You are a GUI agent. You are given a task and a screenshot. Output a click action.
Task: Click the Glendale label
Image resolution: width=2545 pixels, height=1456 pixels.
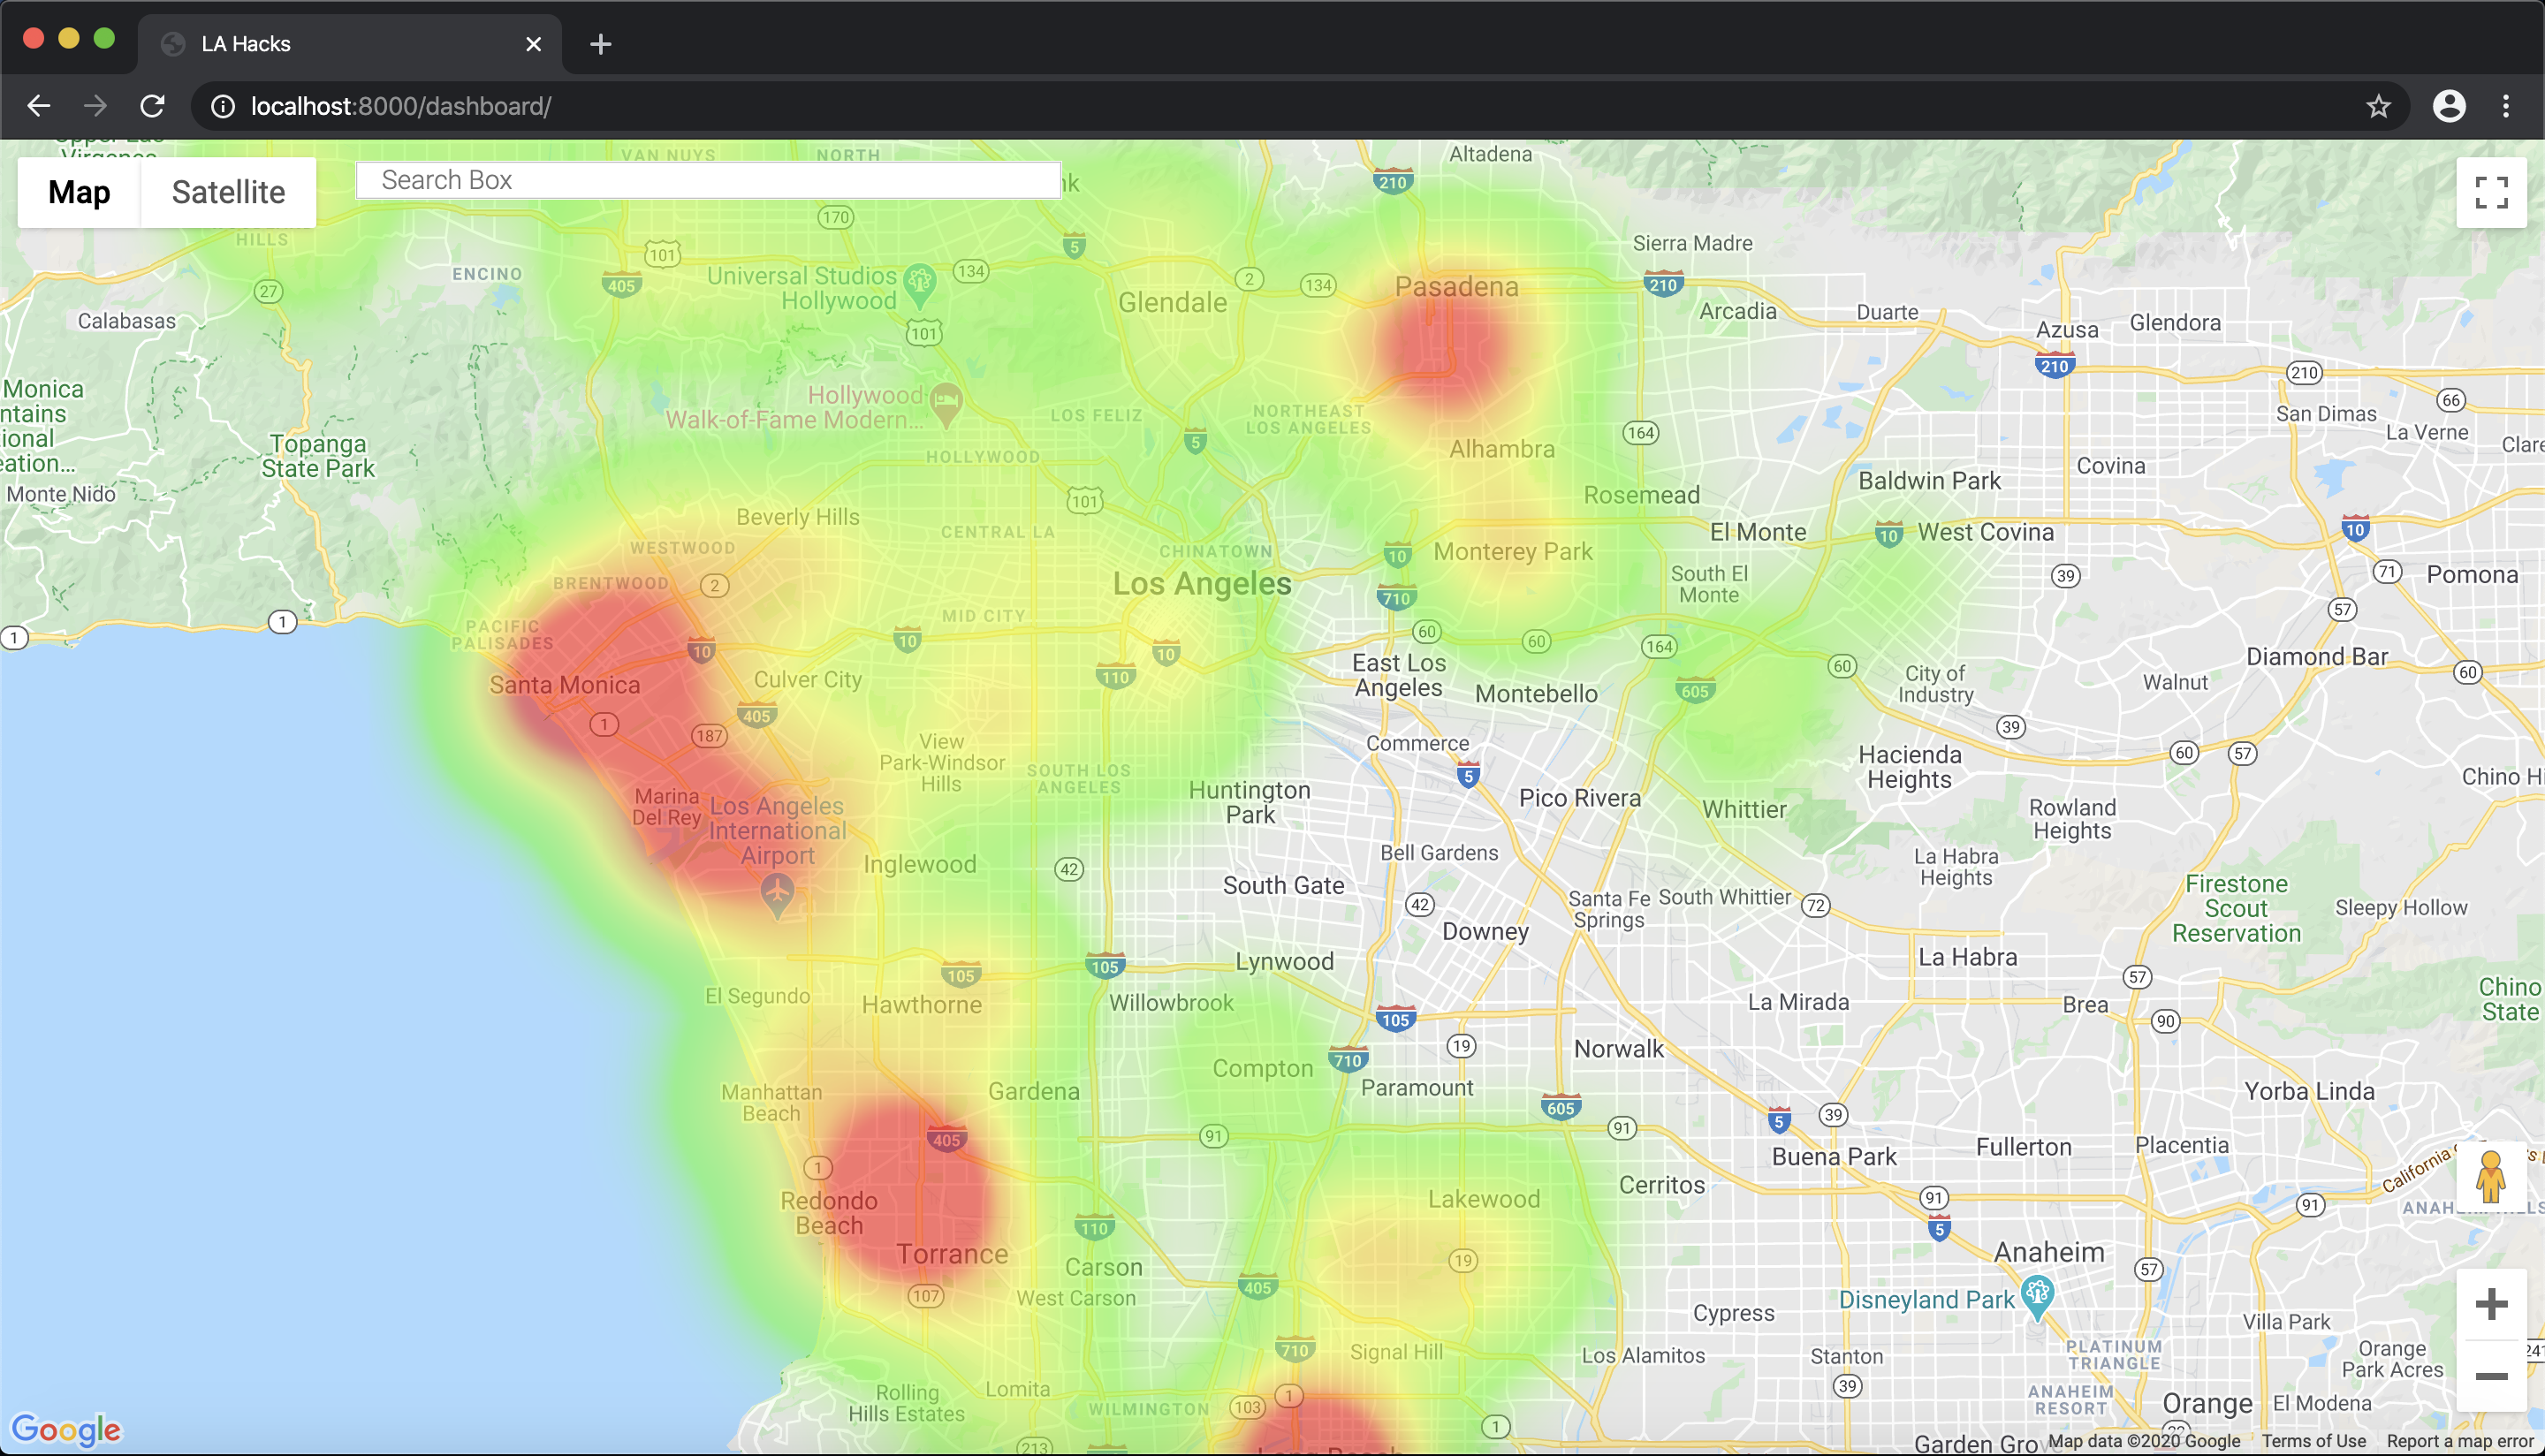click(x=1172, y=303)
